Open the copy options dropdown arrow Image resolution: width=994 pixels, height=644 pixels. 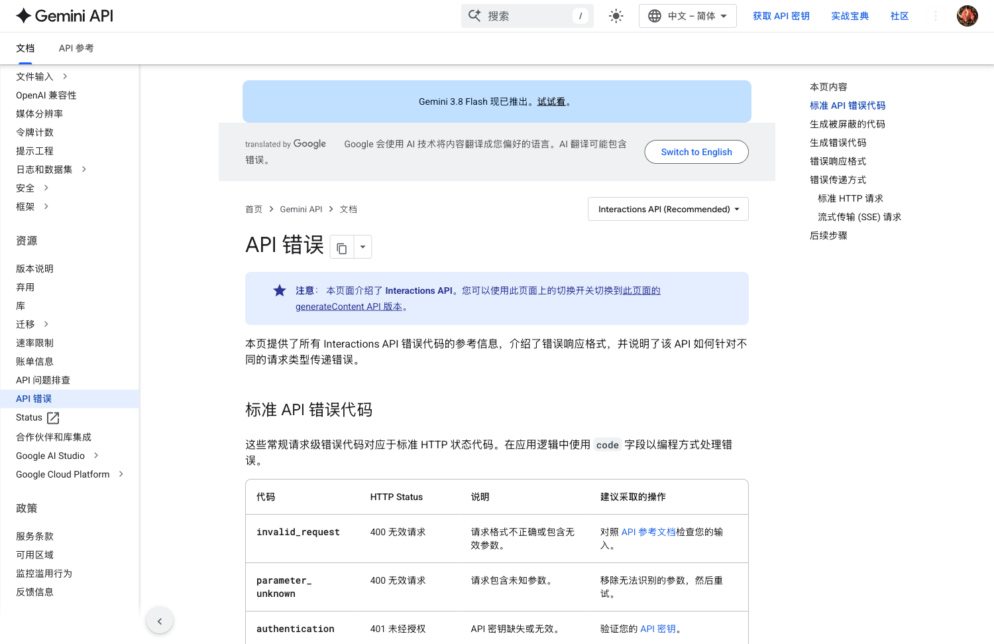[362, 247]
